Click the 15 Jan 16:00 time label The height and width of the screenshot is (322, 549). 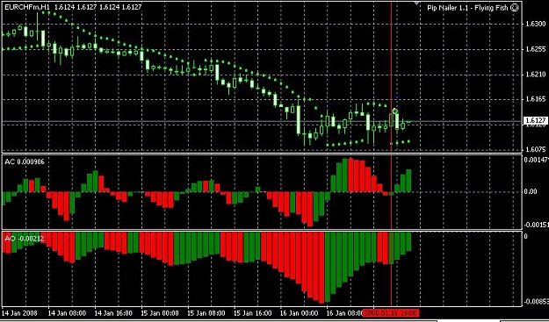tap(252, 313)
